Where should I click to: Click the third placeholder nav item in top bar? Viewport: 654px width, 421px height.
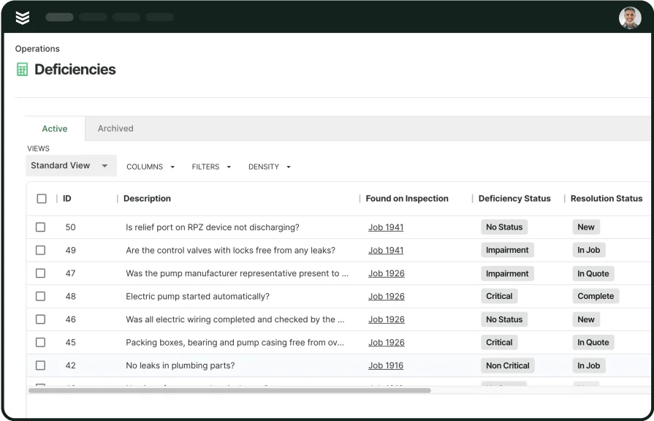(x=126, y=17)
